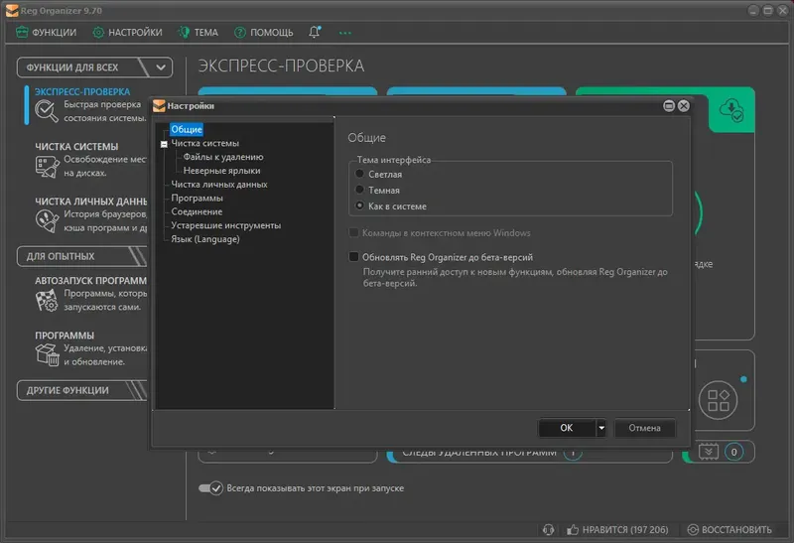
Task: Open the ФУНКЦИИ menu
Action: pyautogui.click(x=46, y=33)
